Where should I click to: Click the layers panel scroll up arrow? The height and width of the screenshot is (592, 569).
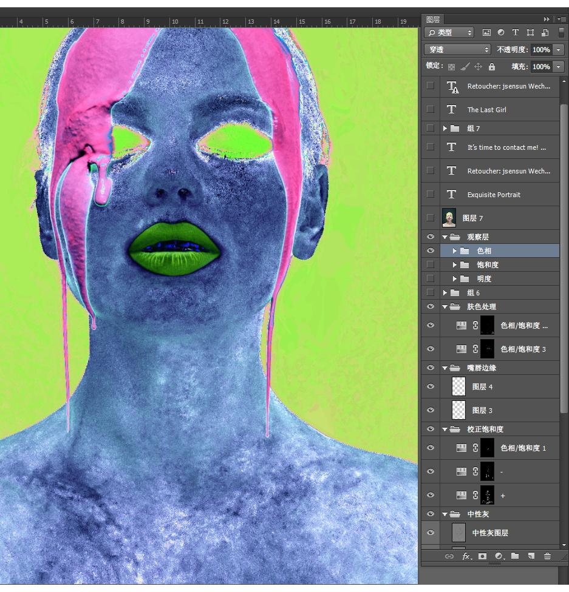[x=564, y=81]
